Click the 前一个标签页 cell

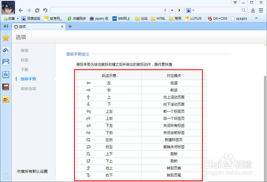point(174,112)
